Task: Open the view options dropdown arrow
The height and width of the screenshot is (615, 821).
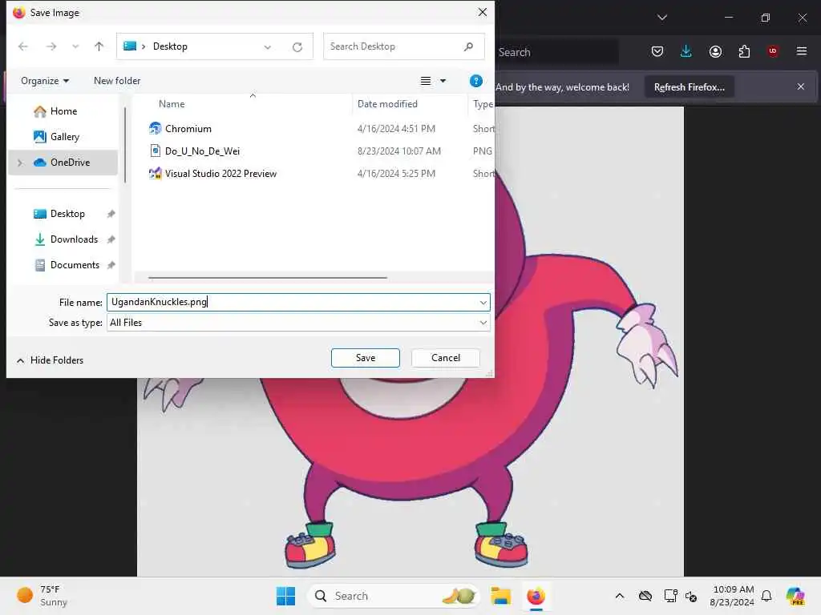Action: (x=443, y=81)
